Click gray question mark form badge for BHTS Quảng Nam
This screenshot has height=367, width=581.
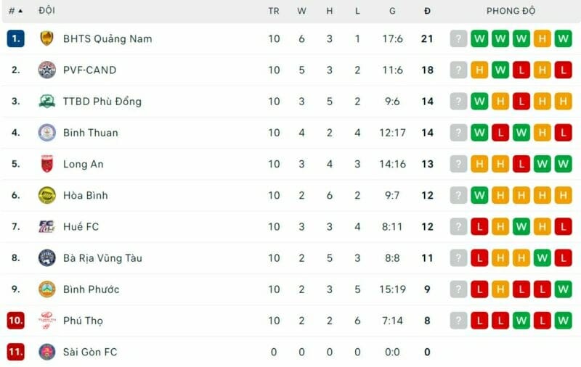click(x=458, y=38)
